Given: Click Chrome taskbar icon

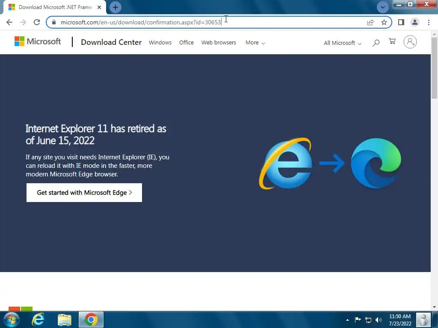Looking at the screenshot, I should click(91, 319).
